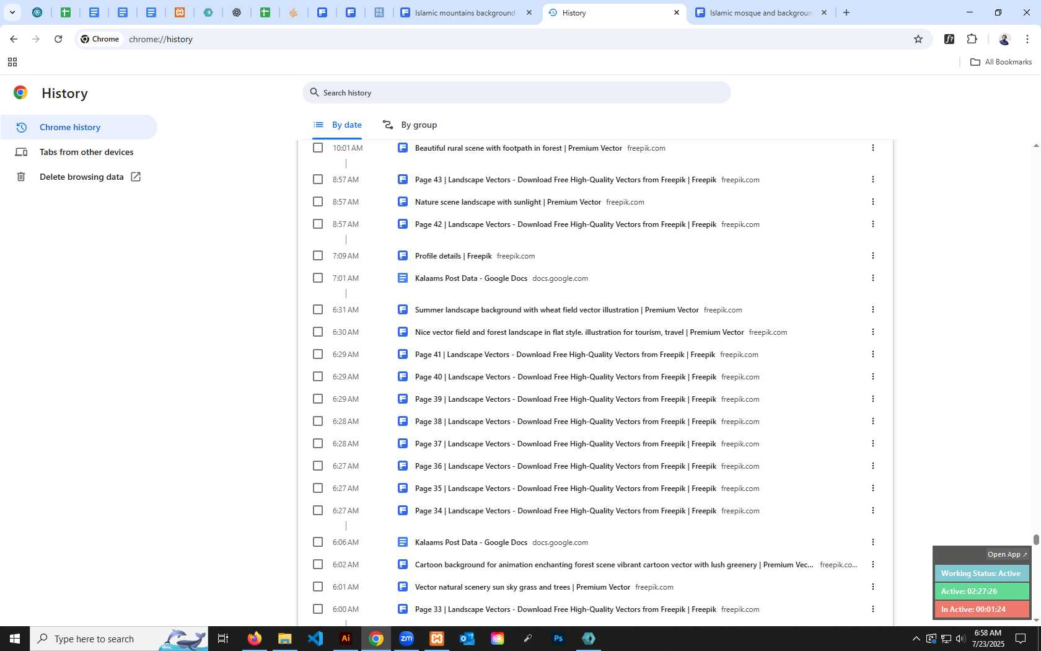The image size is (1041, 651).
Task: Open the Extensions puzzle icon
Action: point(972,39)
